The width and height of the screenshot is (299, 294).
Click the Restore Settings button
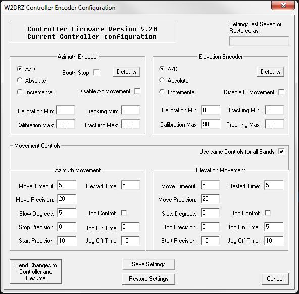pos(148,279)
